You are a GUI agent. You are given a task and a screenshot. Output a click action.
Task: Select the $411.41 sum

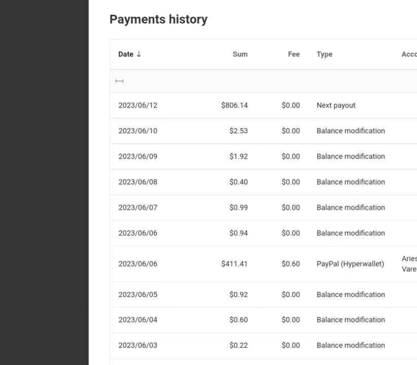(x=234, y=264)
